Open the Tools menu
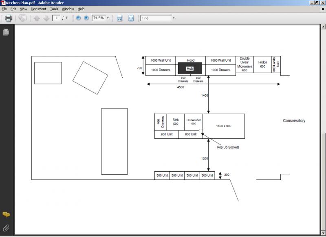Image resolution: width=326 pixels, height=237 pixels. [54, 9]
